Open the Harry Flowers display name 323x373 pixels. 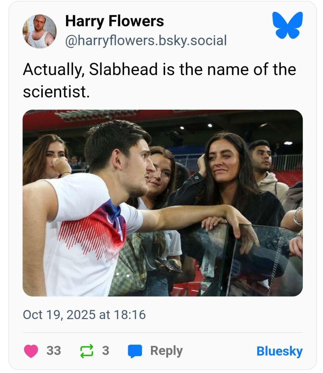(x=114, y=21)
